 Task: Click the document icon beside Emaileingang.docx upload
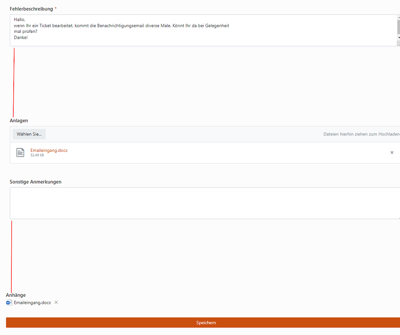(x=20, y=152)
